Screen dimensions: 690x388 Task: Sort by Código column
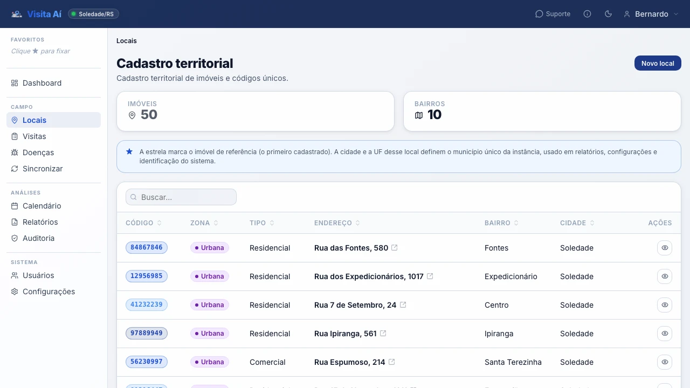143,223
